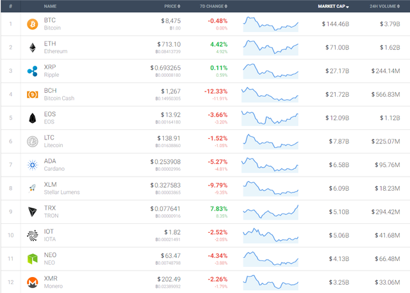Select the Ripple XRP logo icon
The image size is (410, 293).
pyautogui.click(x=32, y=71)
